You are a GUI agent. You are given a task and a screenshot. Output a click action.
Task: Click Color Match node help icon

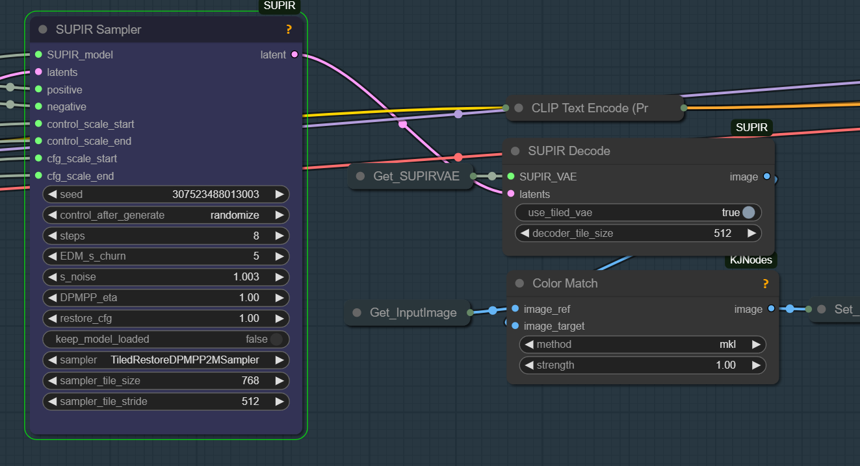(x=765, y=284)
